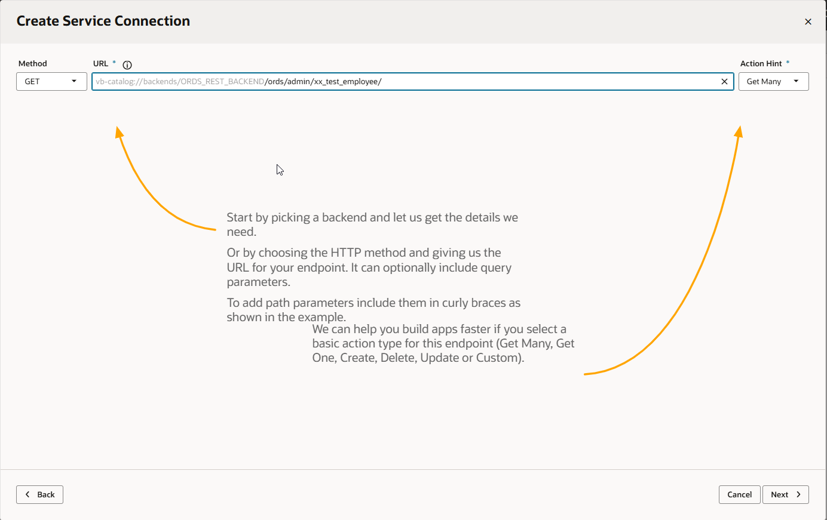Click the /ords/admin/xx_test_employee/ path text
The height and width of the screenshot is (520, 827).
323,81
